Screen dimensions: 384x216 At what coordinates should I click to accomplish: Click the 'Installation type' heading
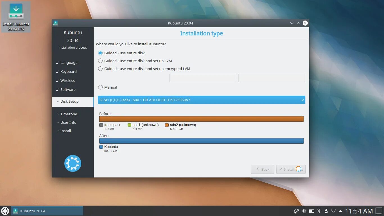click(x=202, y=33)
